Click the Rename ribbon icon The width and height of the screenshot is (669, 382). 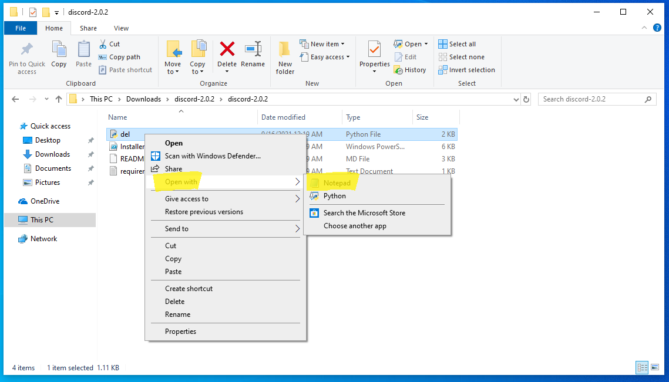point(253,49)
